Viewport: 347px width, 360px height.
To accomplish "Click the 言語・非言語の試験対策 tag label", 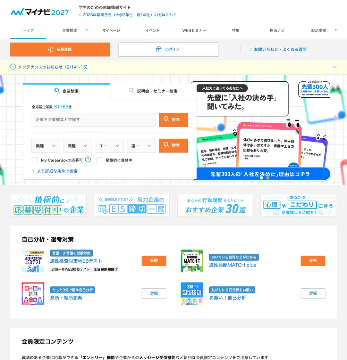I will (x=71, y=253).
